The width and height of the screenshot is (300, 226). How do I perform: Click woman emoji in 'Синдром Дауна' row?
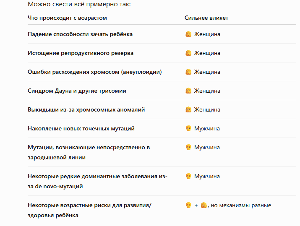tap(188, 91)
